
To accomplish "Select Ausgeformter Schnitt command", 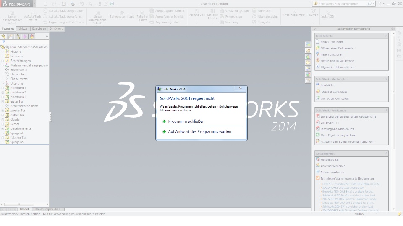I will click(x=166, y=16).
